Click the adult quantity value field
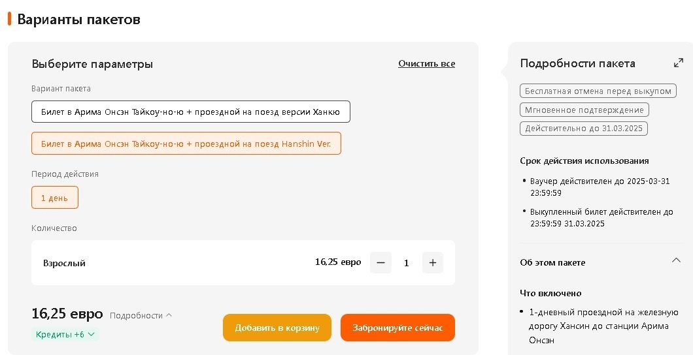Viewport: 693px width, 355px height. 406,263
